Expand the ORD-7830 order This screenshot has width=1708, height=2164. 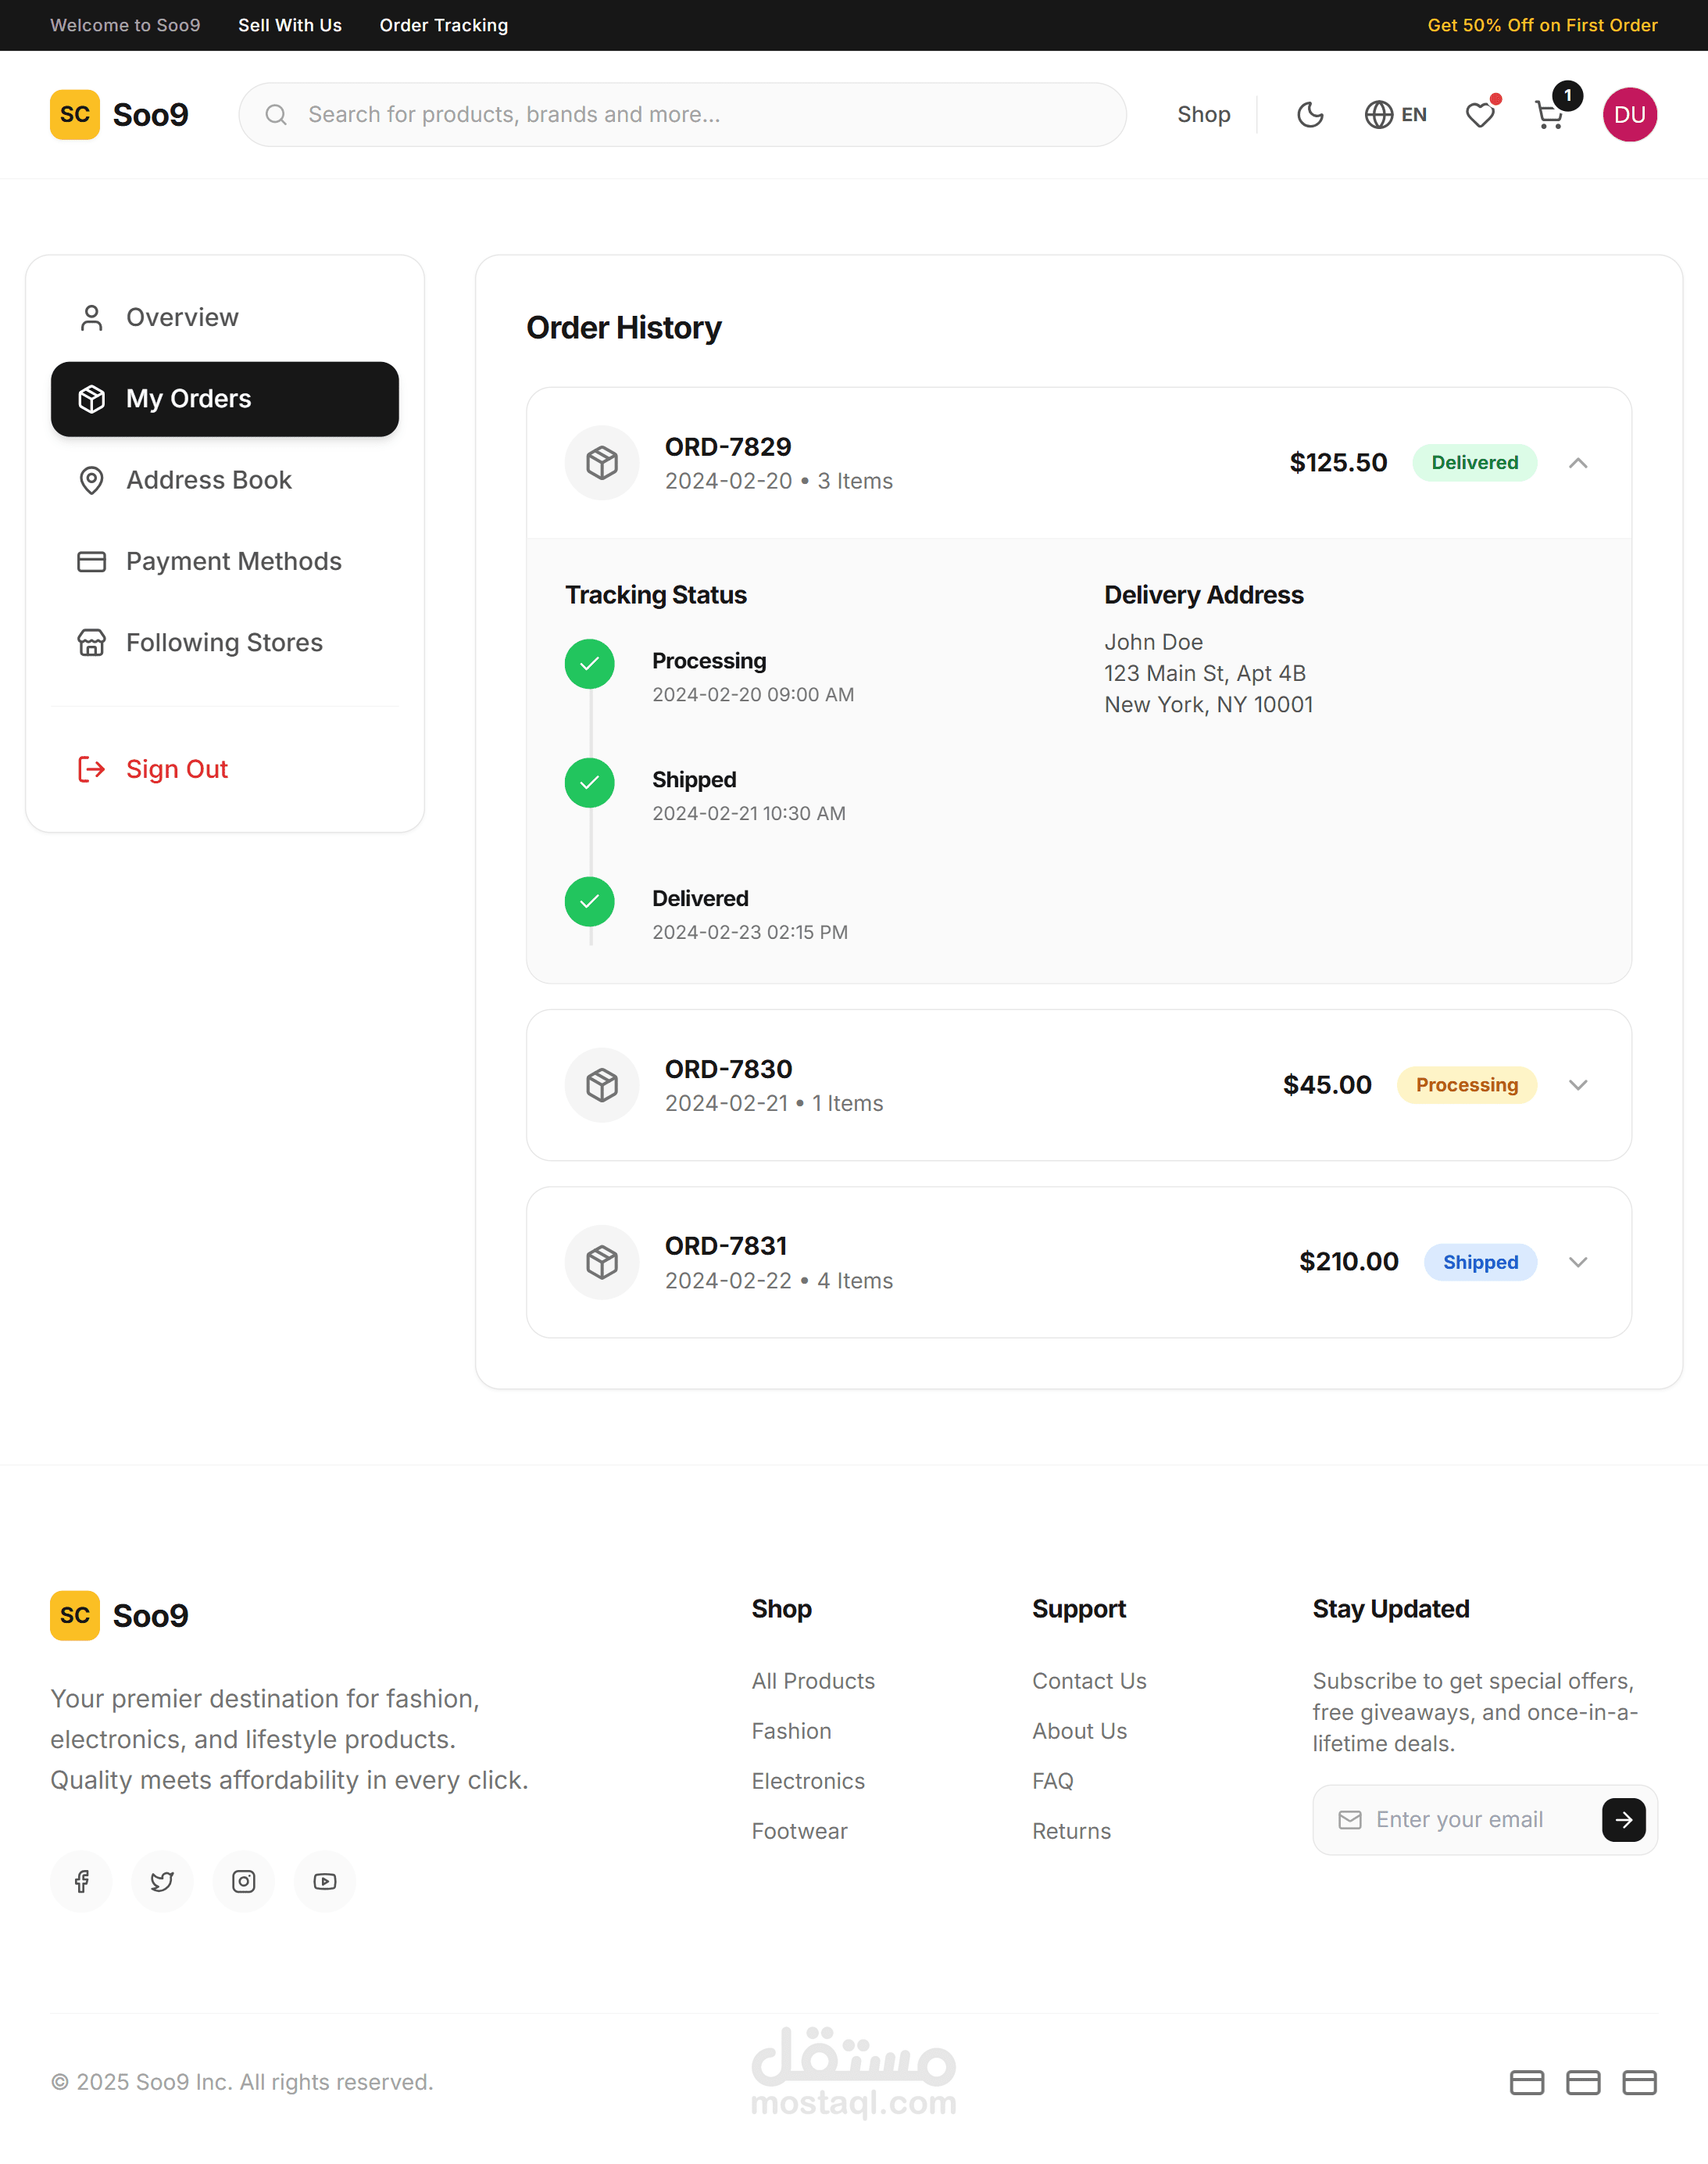coord(1578,1085)
